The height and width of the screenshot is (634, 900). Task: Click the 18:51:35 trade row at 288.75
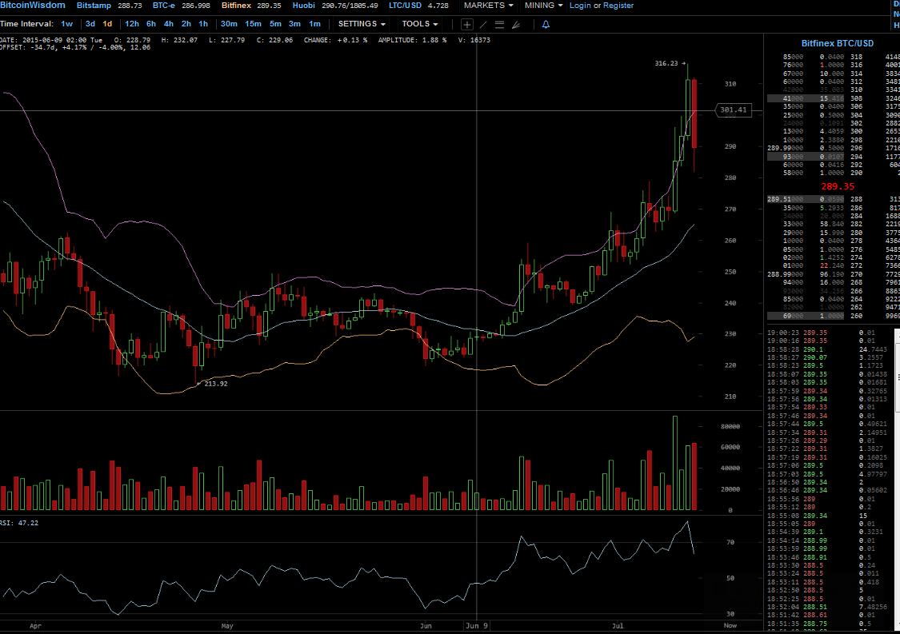(x=830, y=623)
